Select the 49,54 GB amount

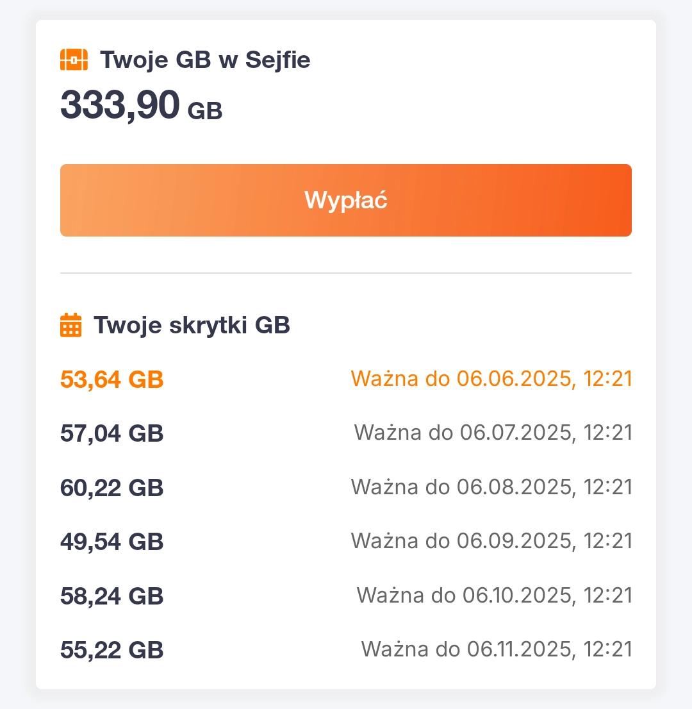point(112,542)
